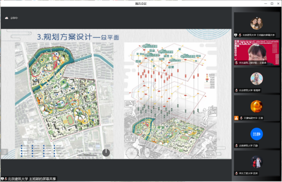Click the golden gourd avatar of 天津城建大学
This screenshot has width=282, height=182.
pyautogui.click(x=257, y=107)
